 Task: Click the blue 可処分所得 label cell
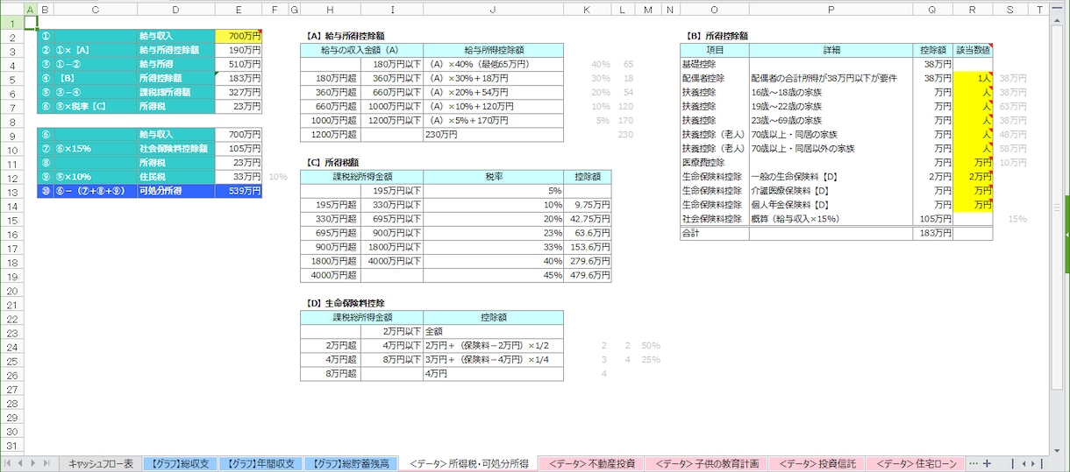[x=176, y=190]
